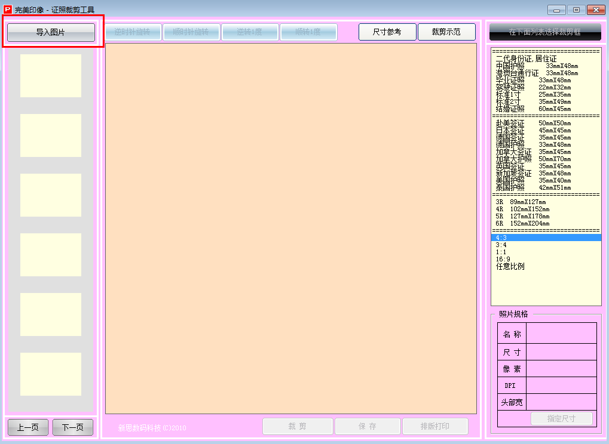Select 英国签证 35mmX45mm entry
The height and width of the screenshot is (444, 609).
point(546,166)
